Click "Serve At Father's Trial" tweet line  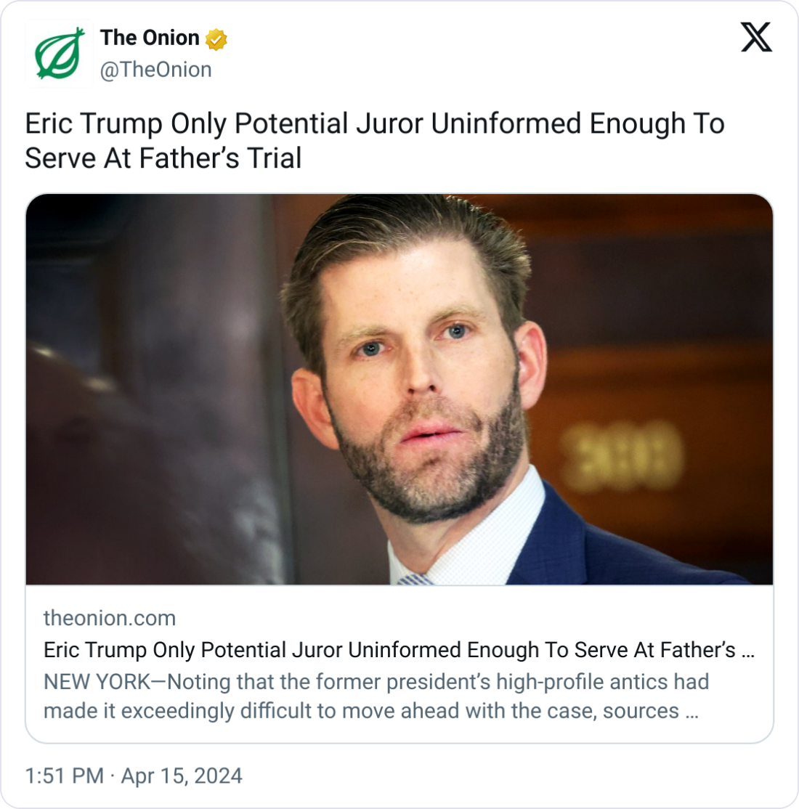pyautogui.click(x=163, y=158)
